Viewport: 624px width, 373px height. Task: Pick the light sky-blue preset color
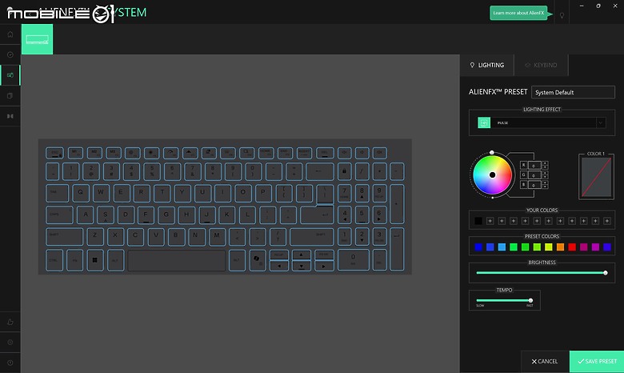pos(502,247)
